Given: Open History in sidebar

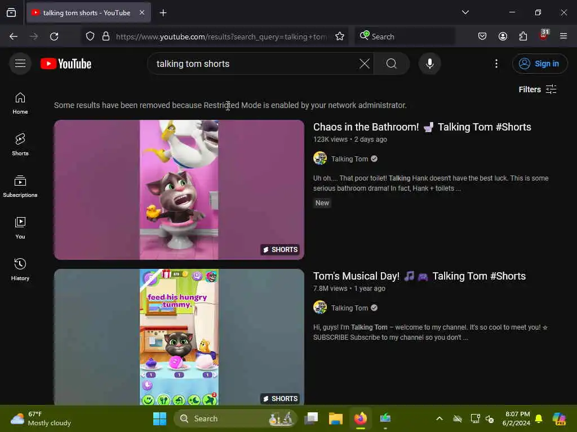Looking at the screenshot, I should (20, 269).
